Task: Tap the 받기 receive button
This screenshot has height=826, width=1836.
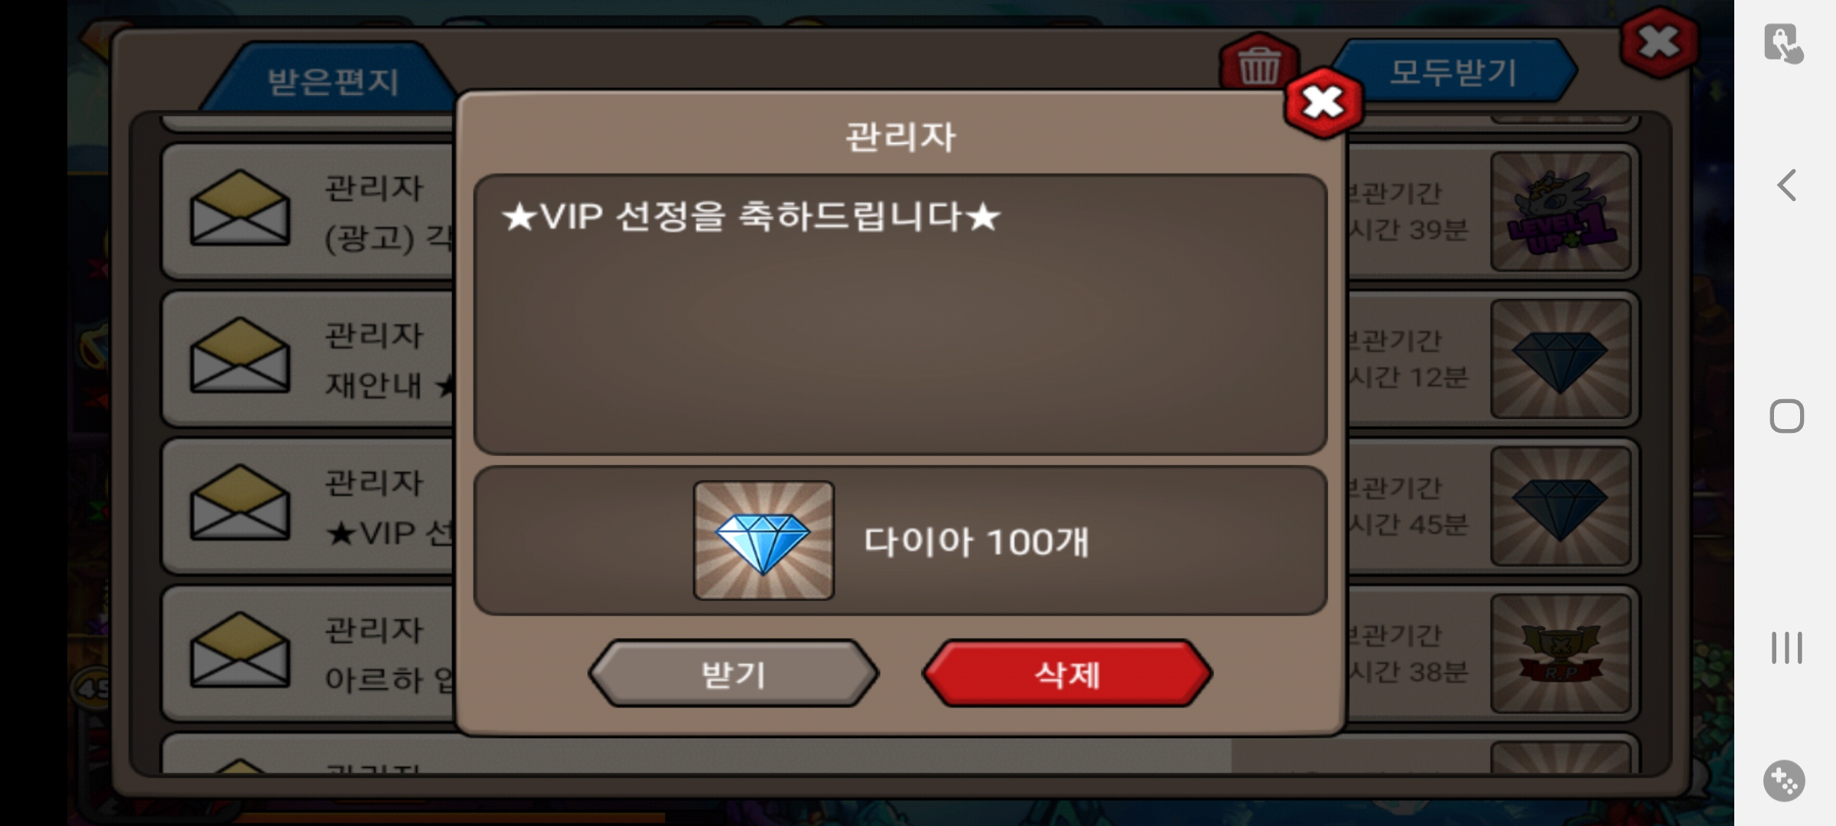Action: (x=734, y=673)
